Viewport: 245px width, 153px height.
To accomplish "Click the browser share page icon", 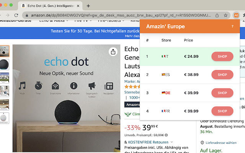I will tap(217, 15).
